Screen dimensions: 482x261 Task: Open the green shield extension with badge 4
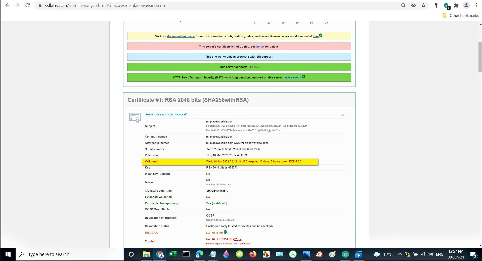(447, 6)
